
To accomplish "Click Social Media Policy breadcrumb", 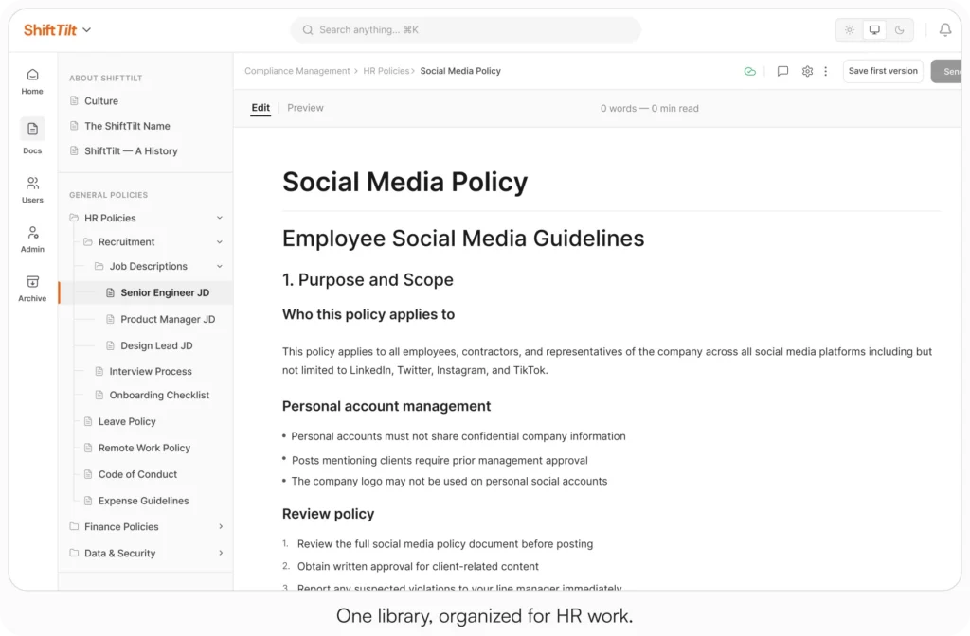I will point(460,71).
